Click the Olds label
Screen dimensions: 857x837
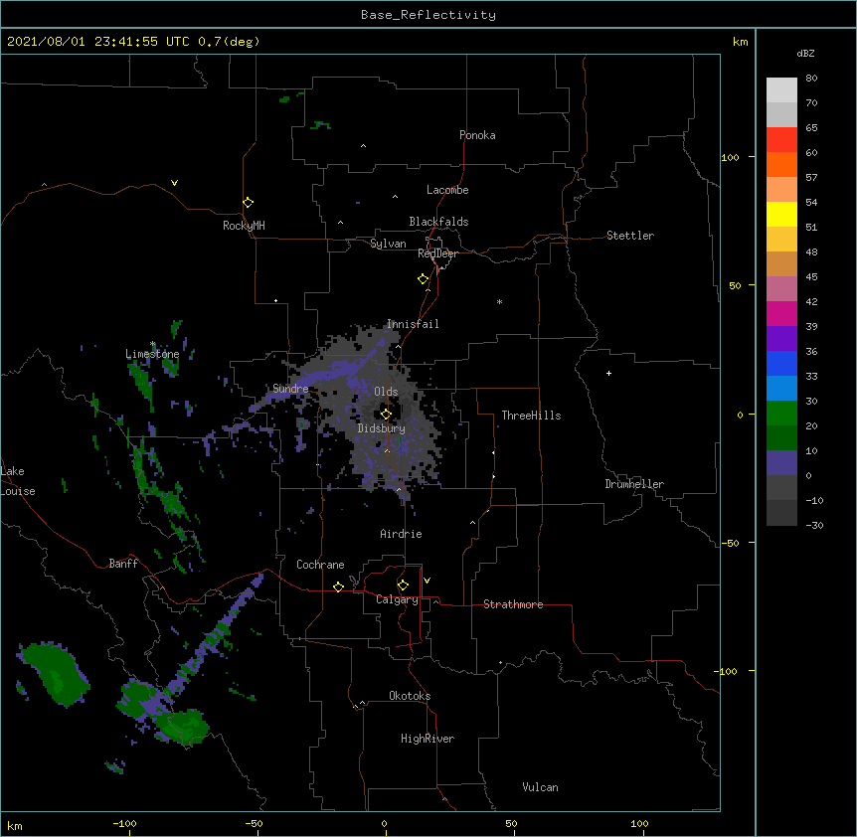[x=386, y=392]
